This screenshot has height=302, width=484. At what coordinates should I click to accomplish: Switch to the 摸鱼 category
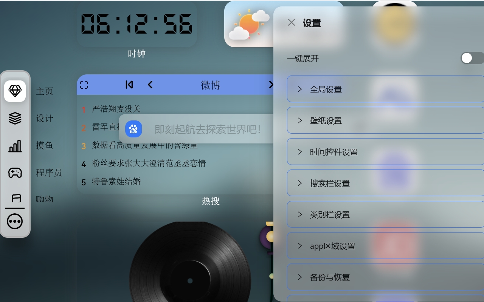coord(45,146)
